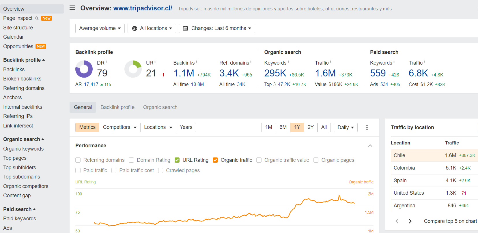Open the All locations dropdown

click(x=152, y=28)
